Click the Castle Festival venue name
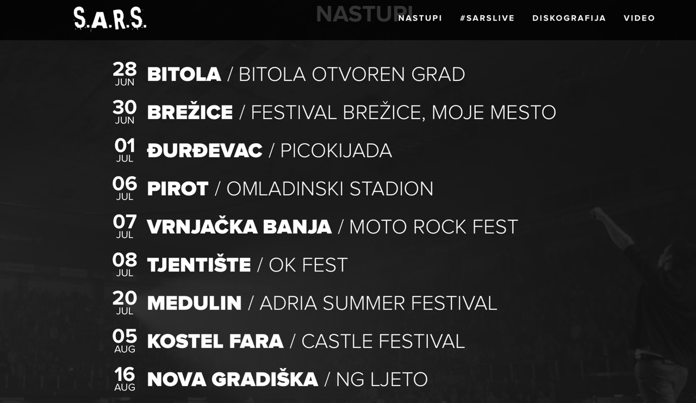Image resolution: width=696 pixels, height=403 pixels. point(383,341)
